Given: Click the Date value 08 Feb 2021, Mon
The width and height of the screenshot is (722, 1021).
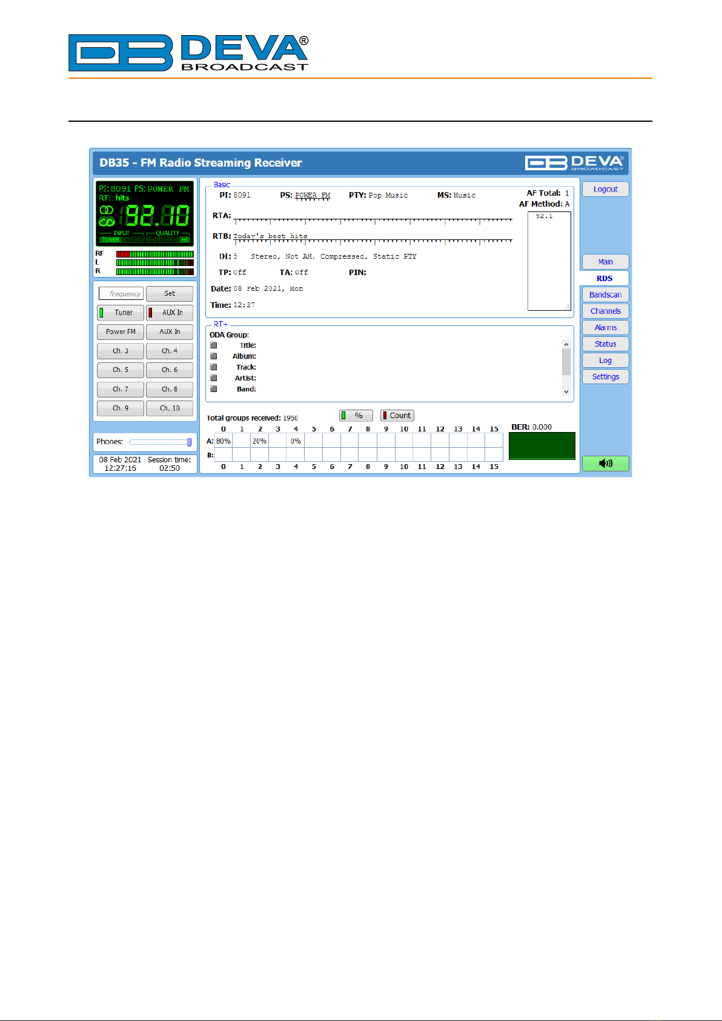Looking at the screenshot, I should (268, 289).
